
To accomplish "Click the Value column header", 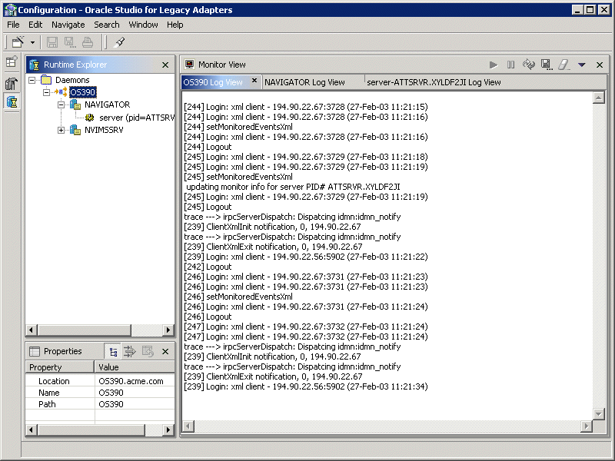I will (x=135, y=367).
